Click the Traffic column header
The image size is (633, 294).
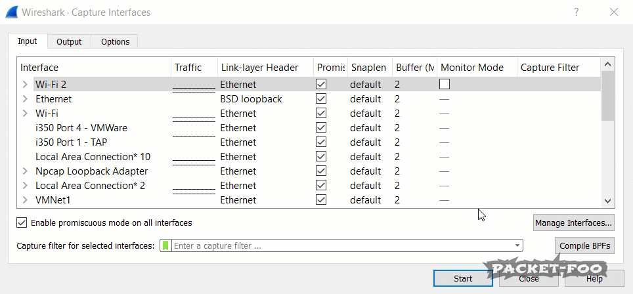tap(194, 68)
